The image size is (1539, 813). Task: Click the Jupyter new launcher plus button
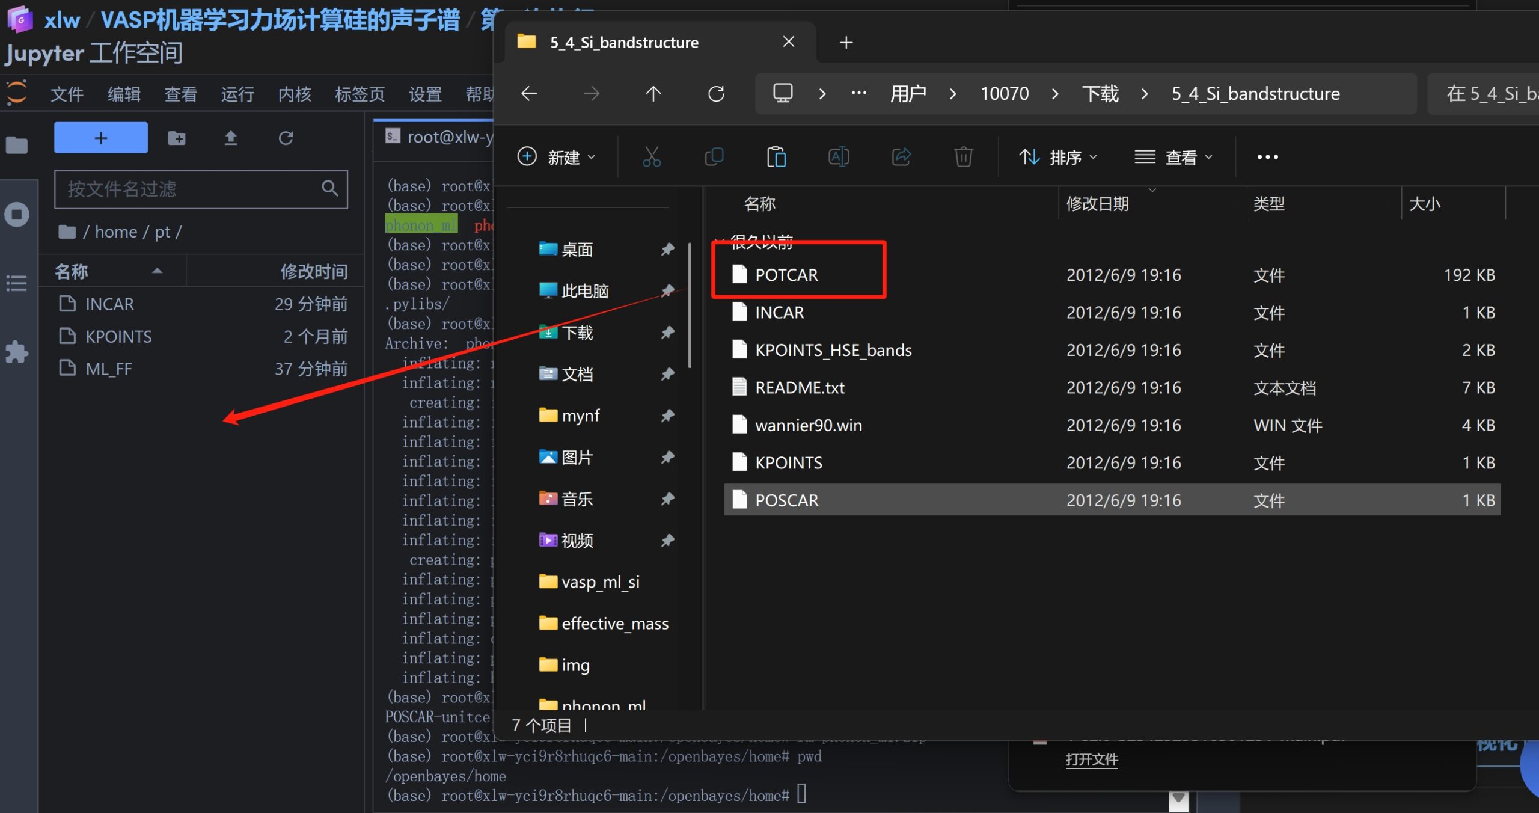click(x=100, y=138)
